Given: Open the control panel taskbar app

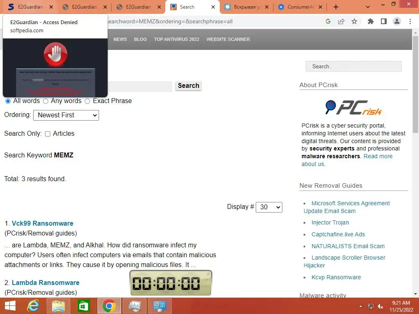Looking at the screenshot, I should (160, 306).
